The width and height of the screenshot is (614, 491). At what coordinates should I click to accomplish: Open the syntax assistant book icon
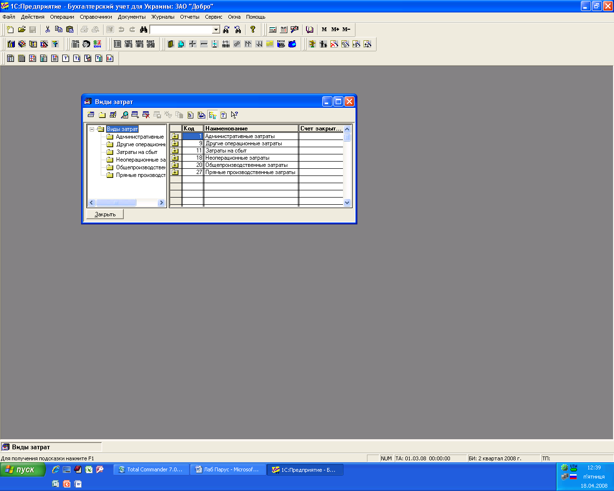point(309,29)
